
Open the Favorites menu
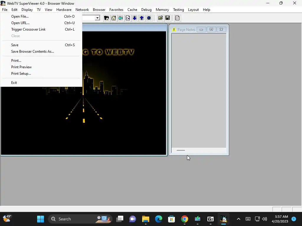116,10
